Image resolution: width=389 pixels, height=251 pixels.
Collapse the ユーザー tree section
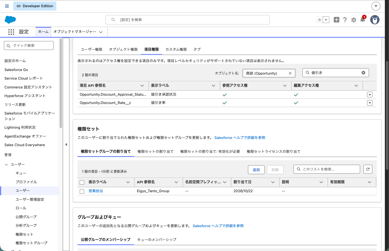[6, 164]
